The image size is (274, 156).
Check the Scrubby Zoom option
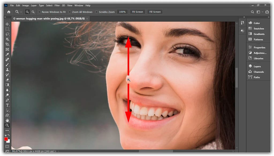(x=97, y=12)
